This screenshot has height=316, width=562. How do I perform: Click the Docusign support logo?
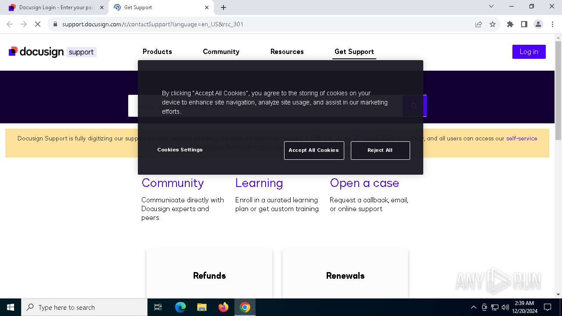(52, 52)
